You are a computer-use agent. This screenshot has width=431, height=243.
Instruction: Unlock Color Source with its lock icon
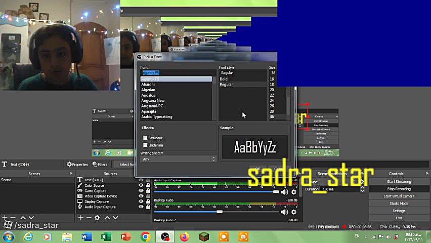point(148,185)
